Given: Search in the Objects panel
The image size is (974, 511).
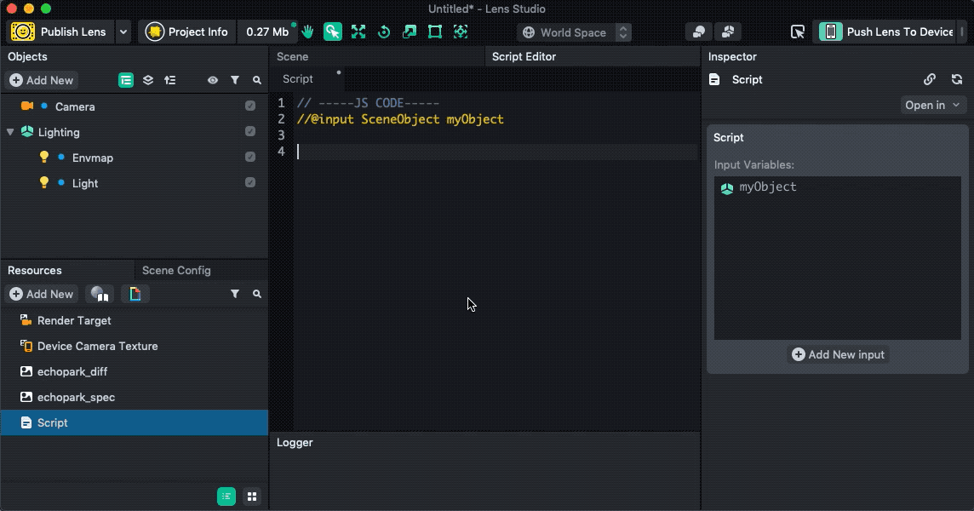Looking at the screenshot, I should [257, 80].
